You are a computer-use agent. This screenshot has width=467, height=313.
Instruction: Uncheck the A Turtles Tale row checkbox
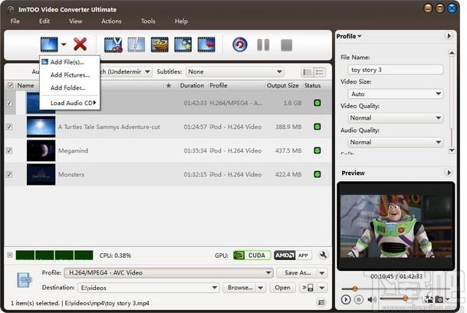(9, 127)
